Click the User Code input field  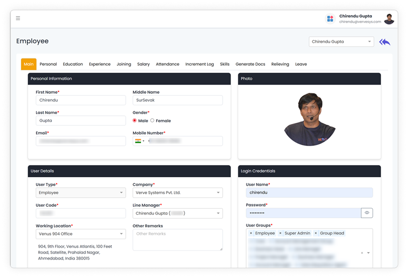(x=81, y=213)
